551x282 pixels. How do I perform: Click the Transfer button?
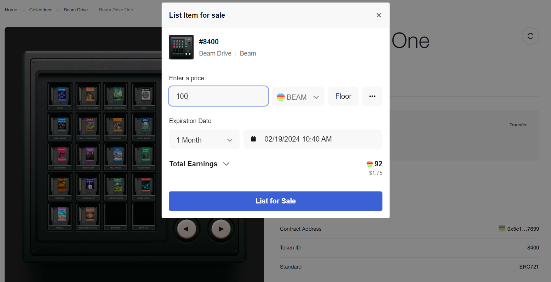(x=518, y=125)
